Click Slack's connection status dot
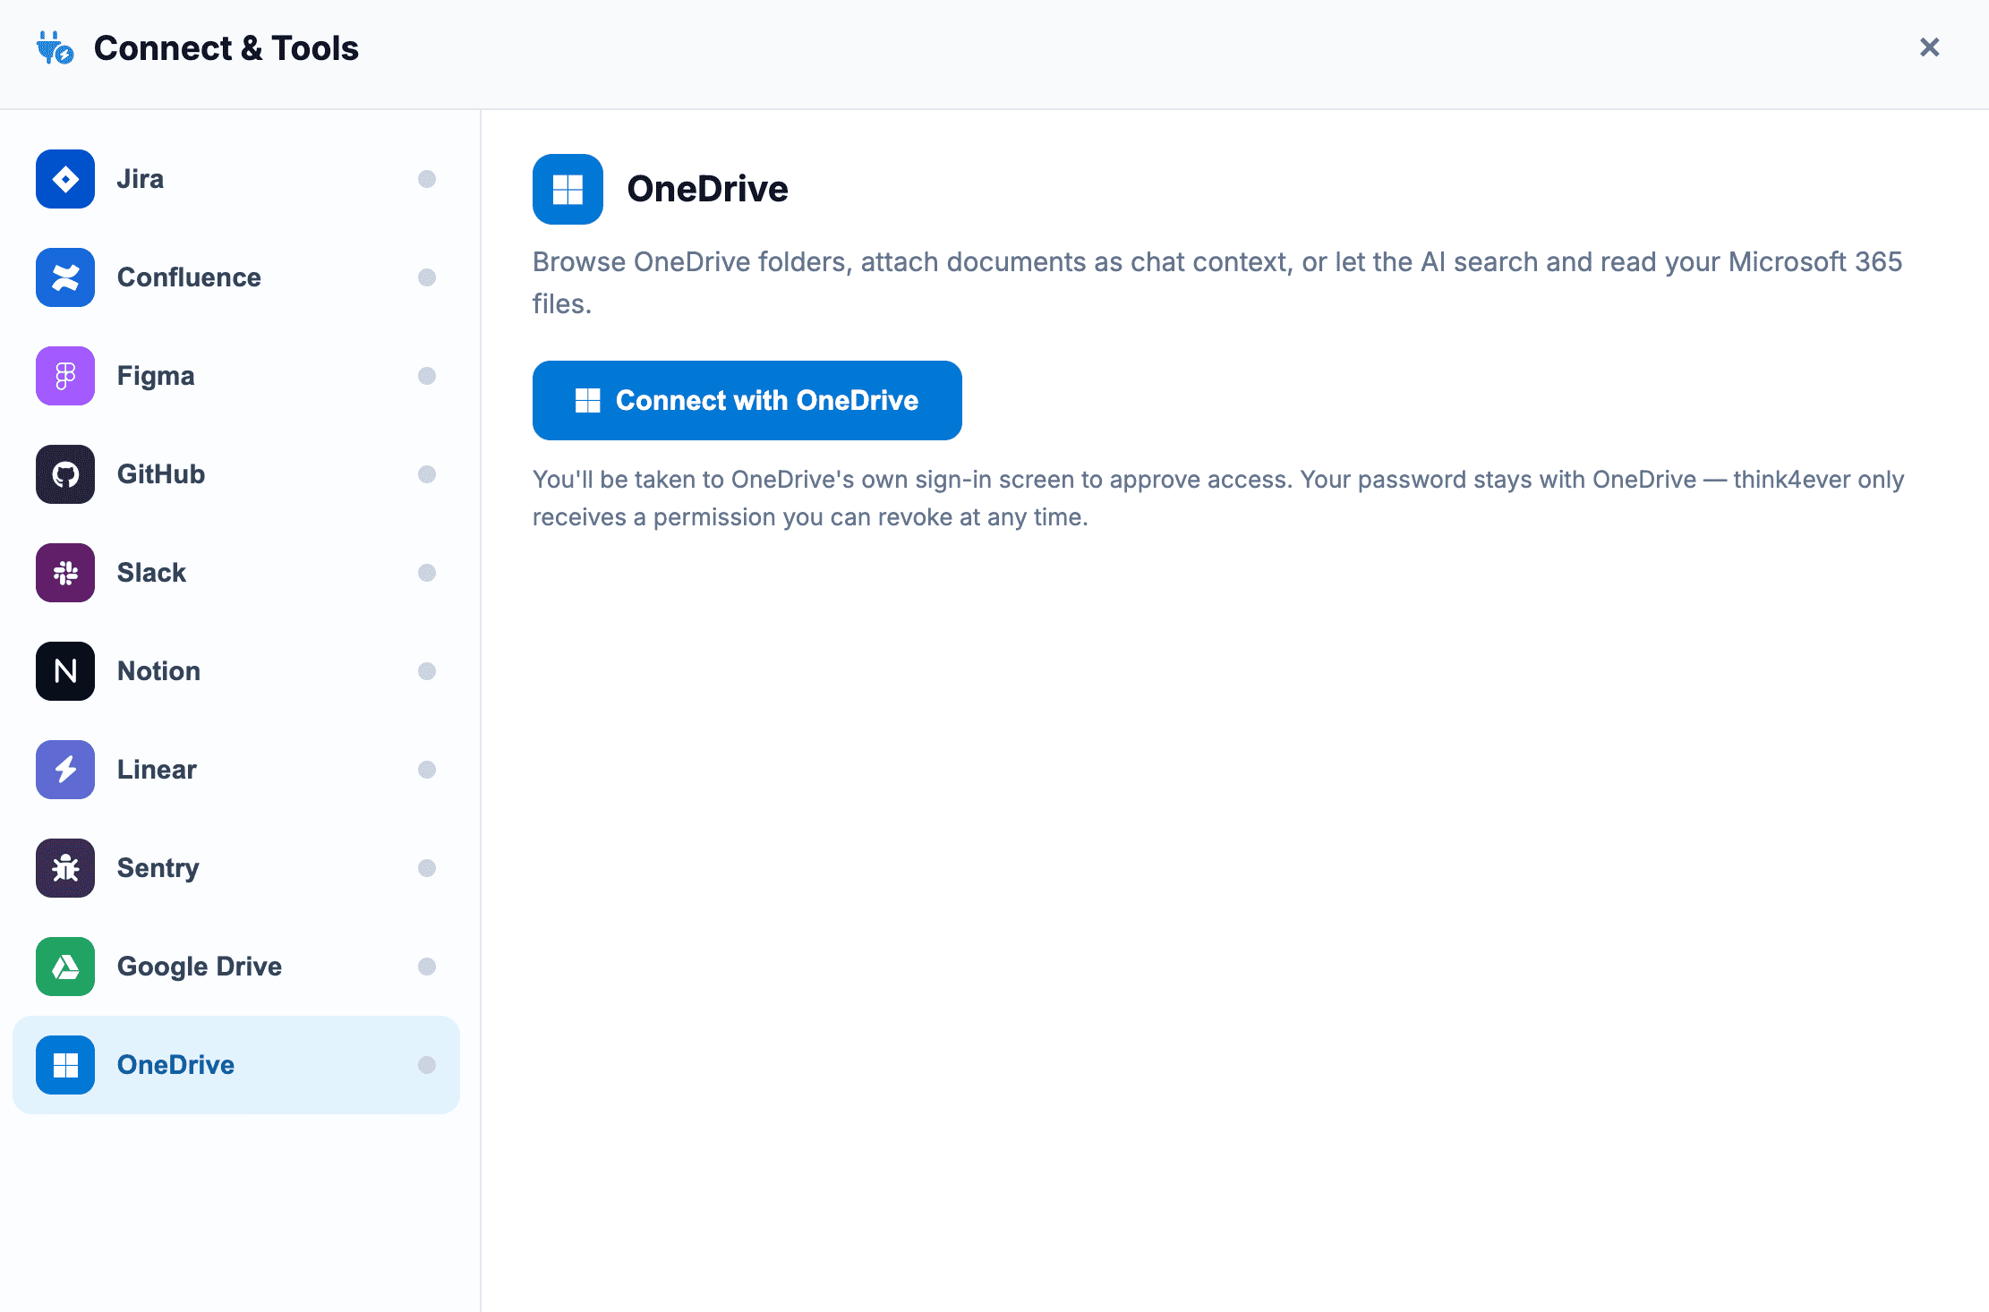Viewport: 1989px width, 1312px height. tap(427, 573)
